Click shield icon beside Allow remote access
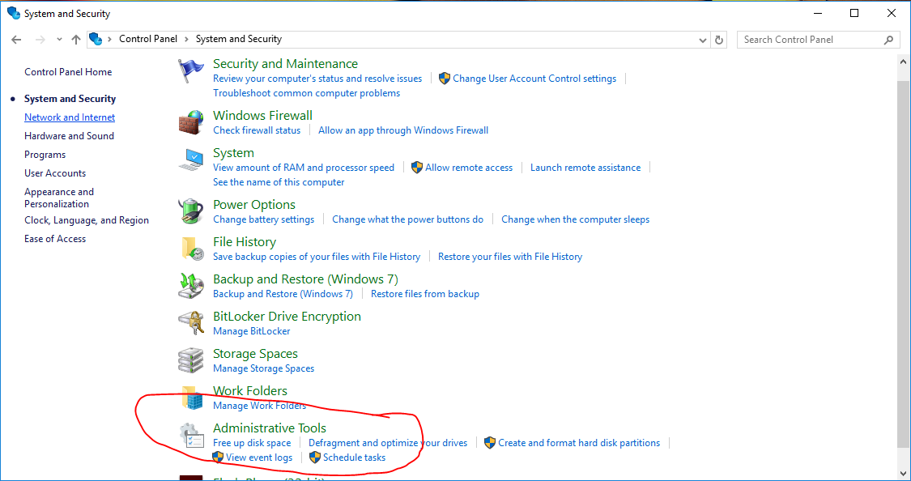911x481 pixels. [x=416, y=168]
